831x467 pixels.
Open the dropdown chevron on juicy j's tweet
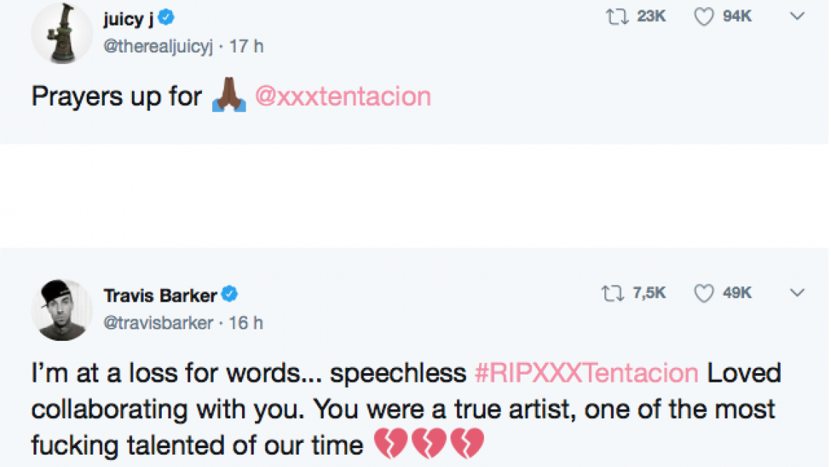click(798, 16)
